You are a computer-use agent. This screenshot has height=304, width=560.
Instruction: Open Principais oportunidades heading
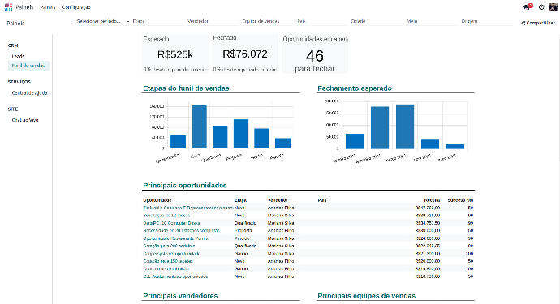tap(185, 185)
